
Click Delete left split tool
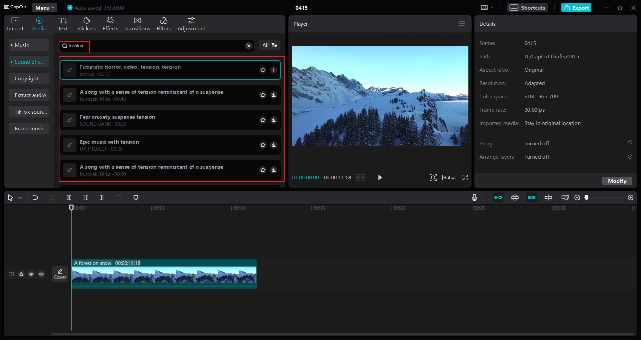click(x=85, y=198)
